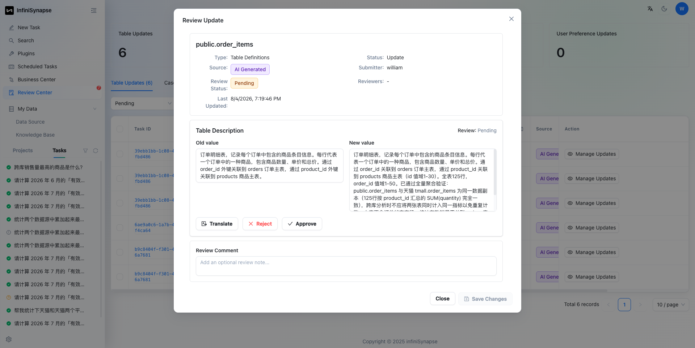Open the 请计算 2026 年 6 月的 task

49,180
